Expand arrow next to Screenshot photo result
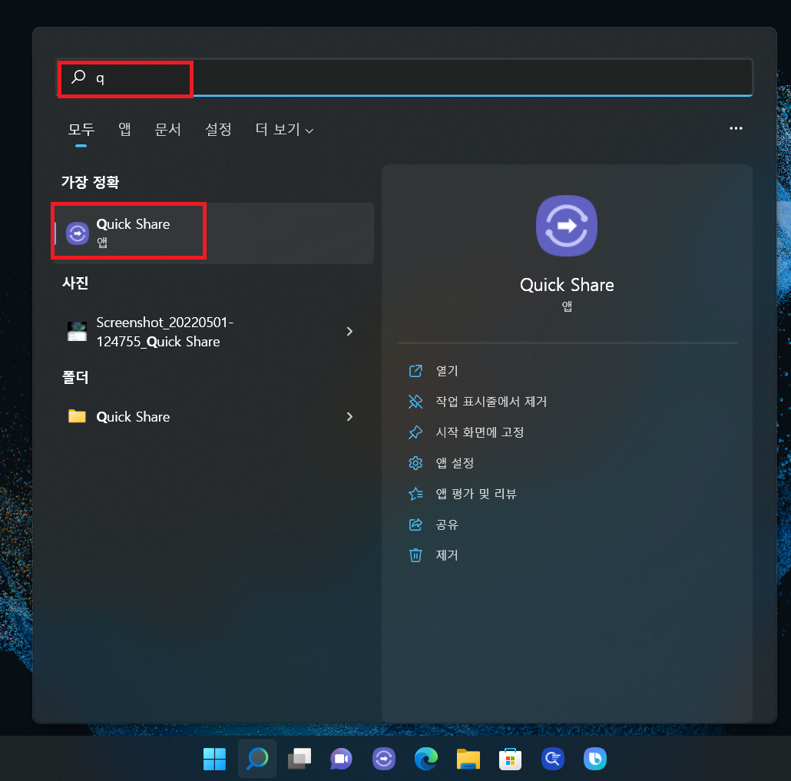The width and height of the screenshot is (791, 781). (x=349, y=332)
